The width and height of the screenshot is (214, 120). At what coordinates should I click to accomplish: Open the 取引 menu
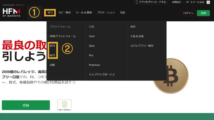click(x=50, y=13)
